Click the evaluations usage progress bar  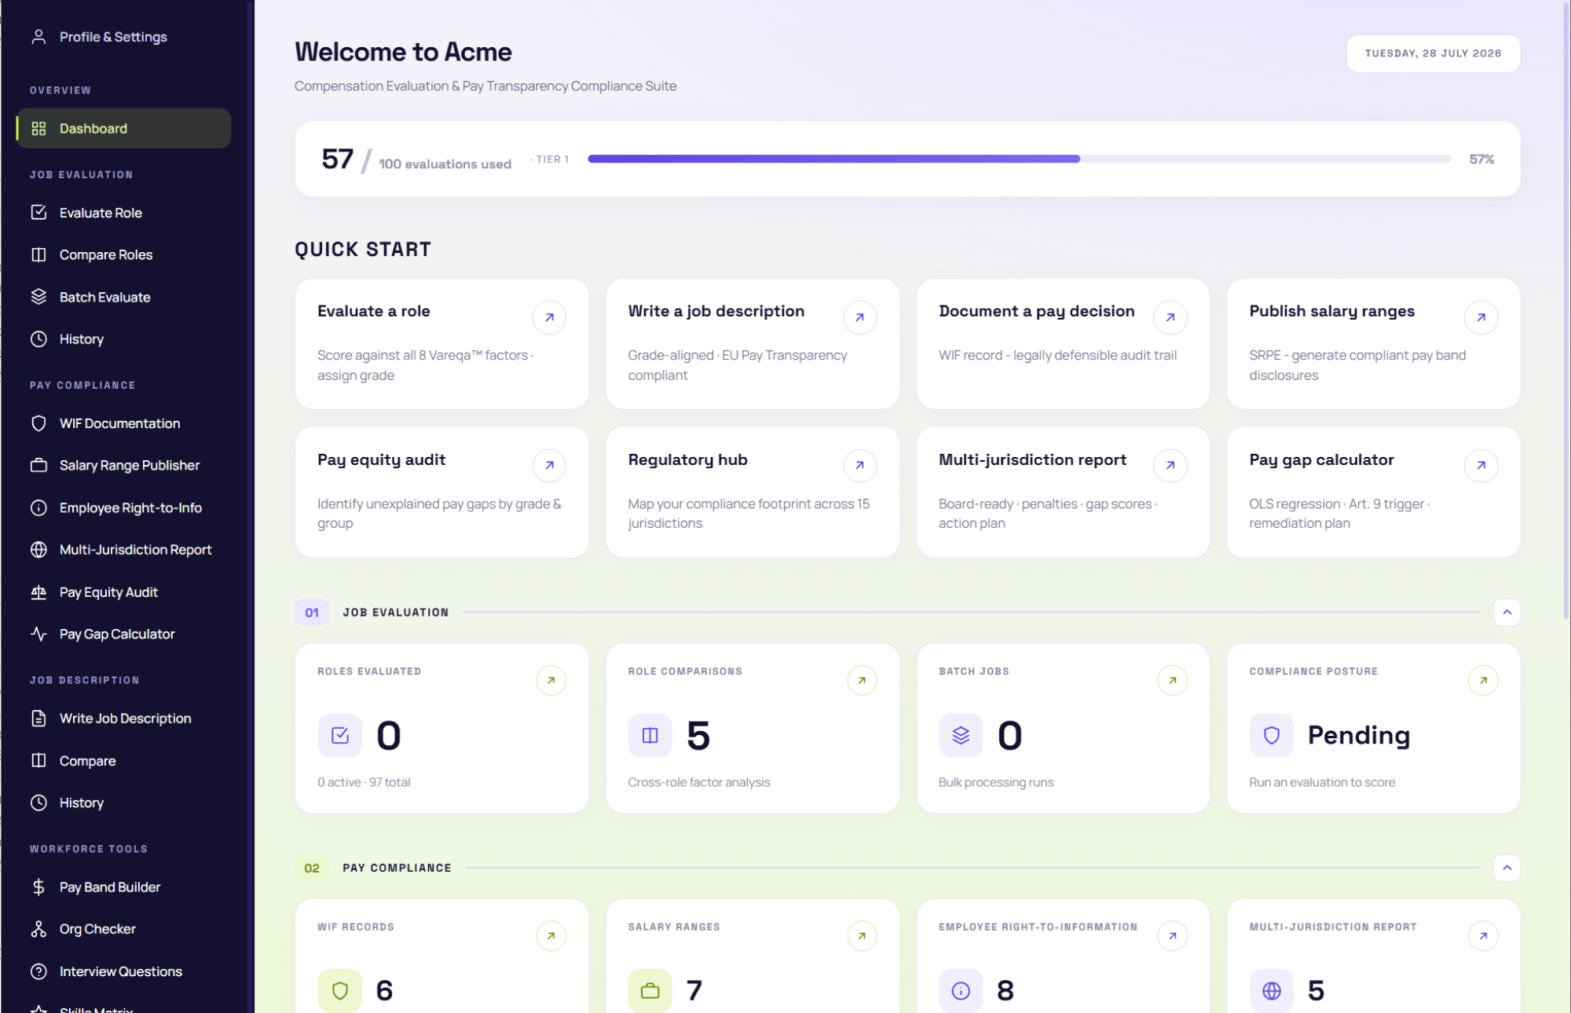(1019, 159)
